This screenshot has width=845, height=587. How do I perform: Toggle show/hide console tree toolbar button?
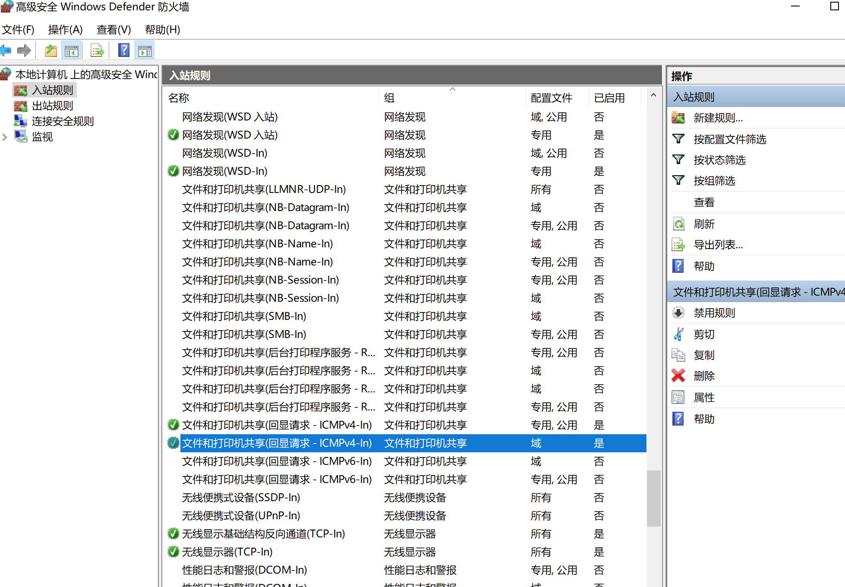(72, 50)
